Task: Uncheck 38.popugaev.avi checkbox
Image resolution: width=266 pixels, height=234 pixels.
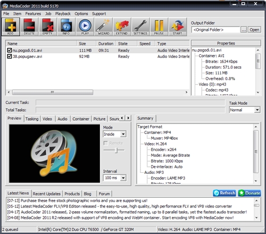Action: [x=10, y=56]
